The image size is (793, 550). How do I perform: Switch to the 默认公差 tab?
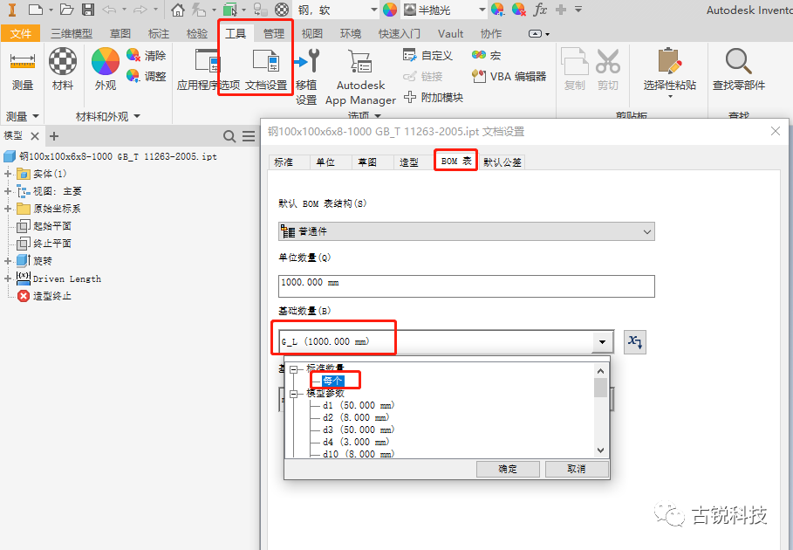pos(502,162)
